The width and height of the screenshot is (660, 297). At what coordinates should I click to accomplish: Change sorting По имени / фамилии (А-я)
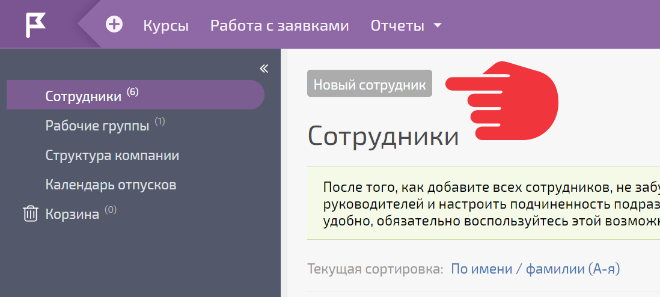[536, 269]
